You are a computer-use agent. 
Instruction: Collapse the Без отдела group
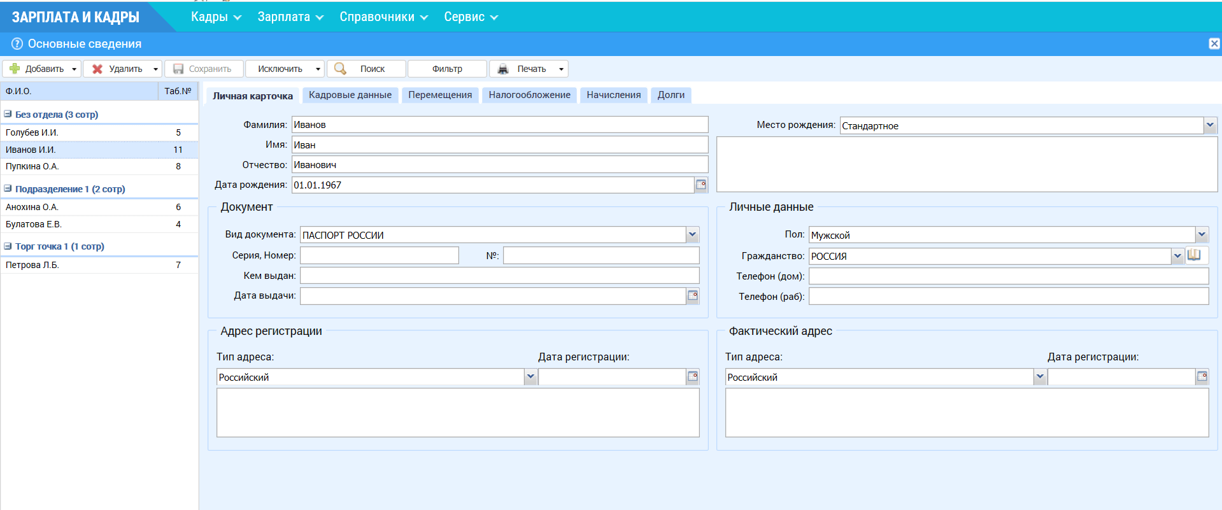pos(8,114)
